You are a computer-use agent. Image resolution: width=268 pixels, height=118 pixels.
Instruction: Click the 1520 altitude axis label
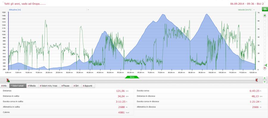point(4,13)
